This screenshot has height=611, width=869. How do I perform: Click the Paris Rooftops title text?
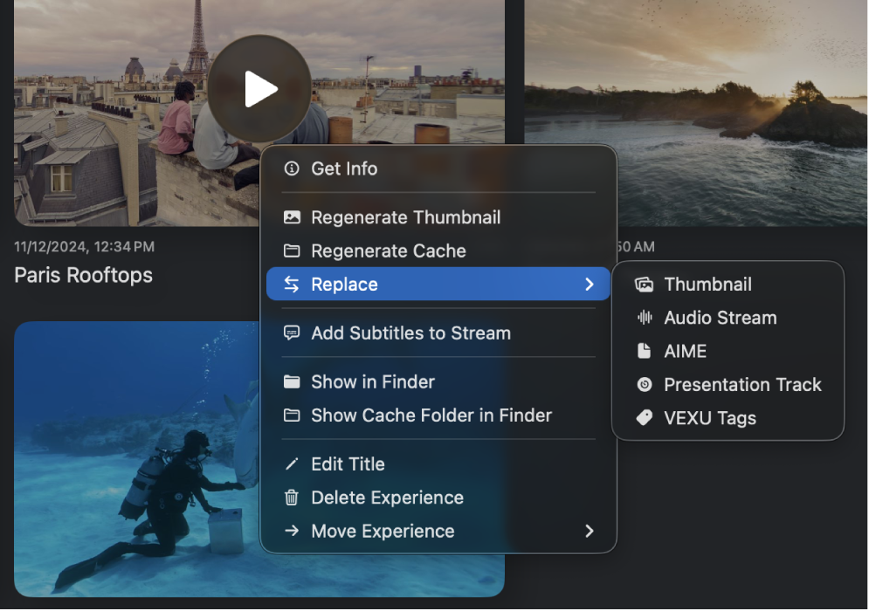[x=83, y=275]
